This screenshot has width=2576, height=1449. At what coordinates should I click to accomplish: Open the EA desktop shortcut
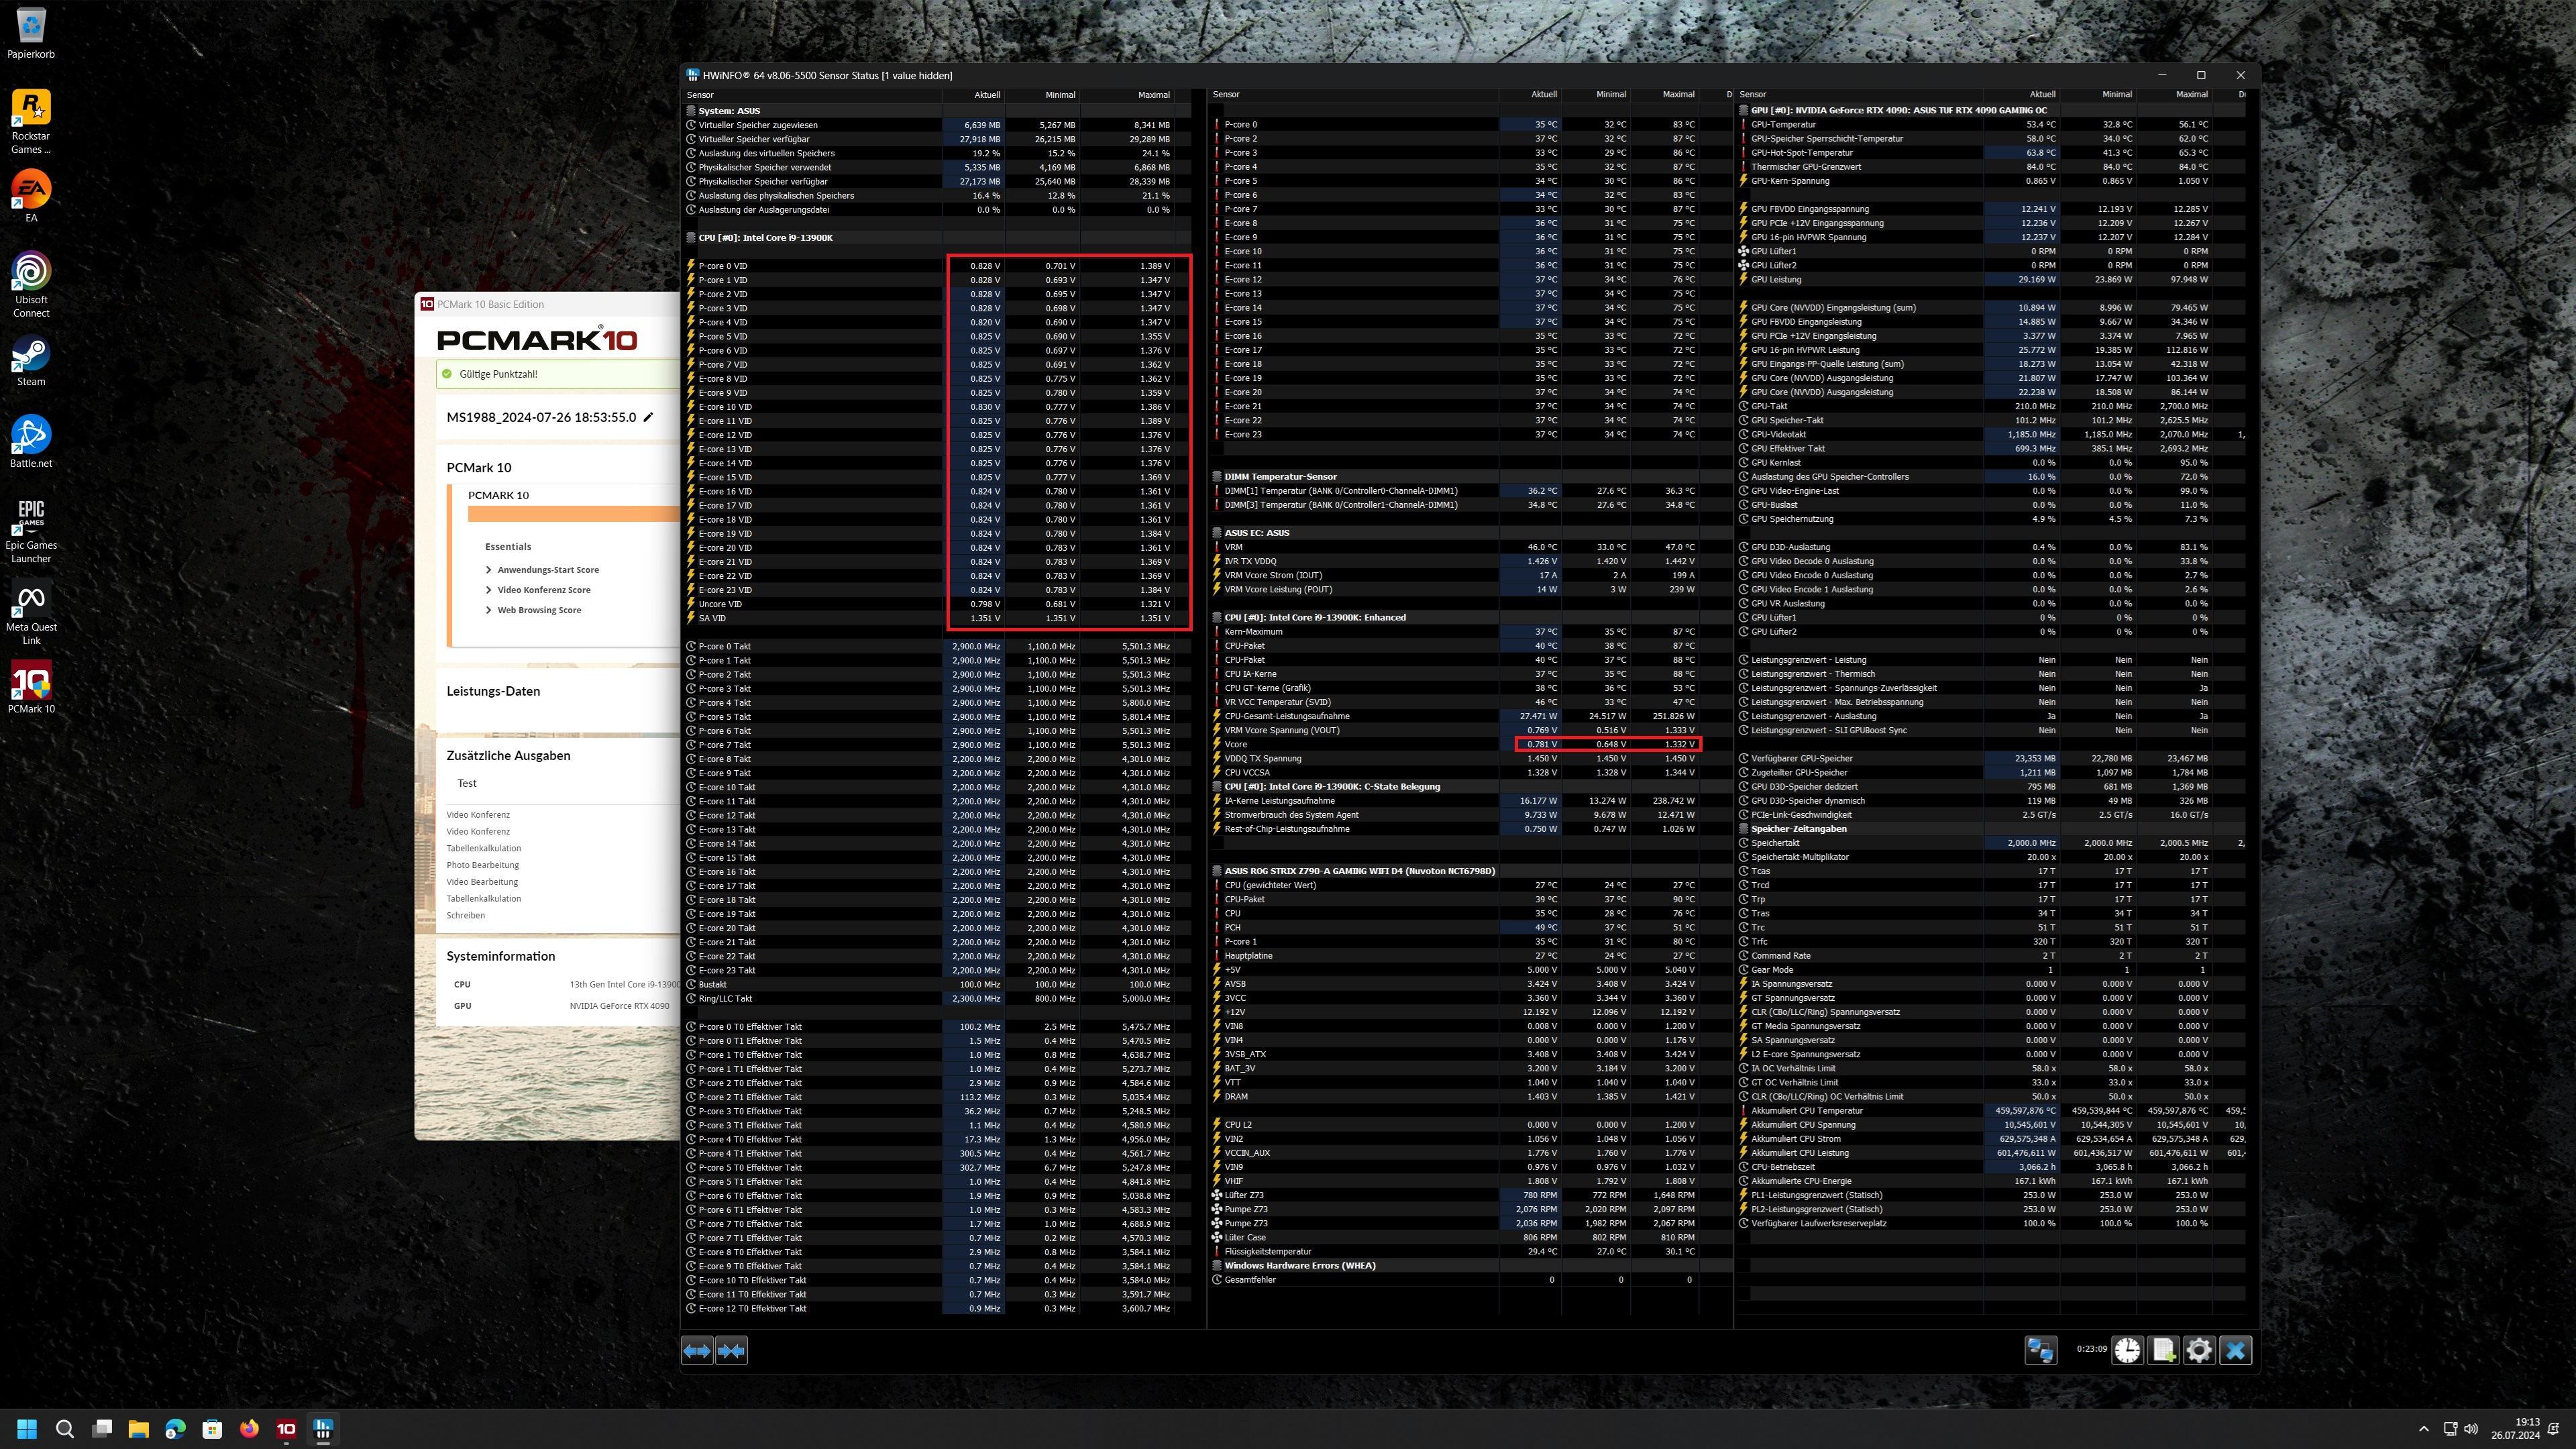click(x=31, y=196)
